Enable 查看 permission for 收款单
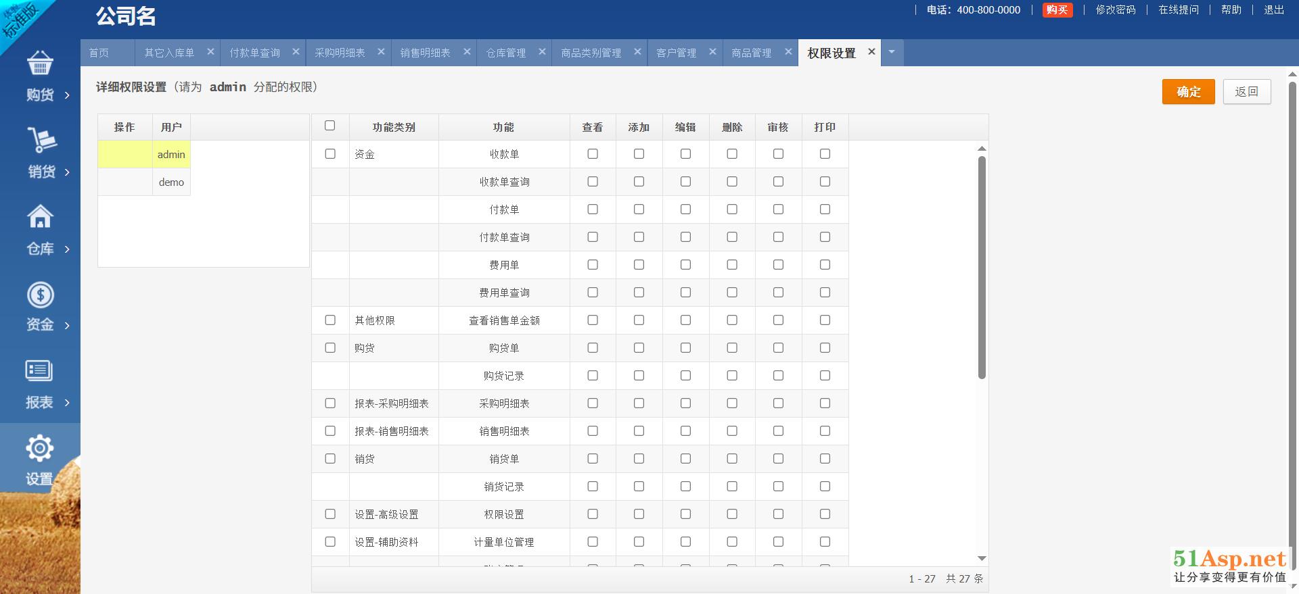This screenshot has height=594, width=1299. 593,154
